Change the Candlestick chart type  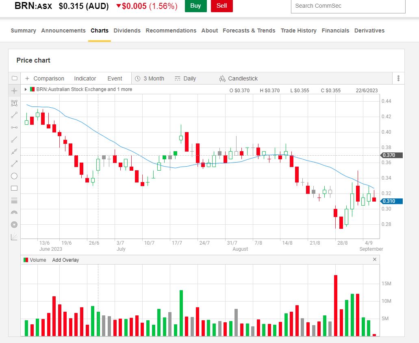click(x=239, y=78)
